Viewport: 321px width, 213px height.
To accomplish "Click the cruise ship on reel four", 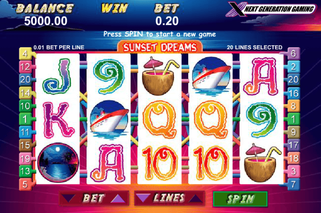I will 211,76.
